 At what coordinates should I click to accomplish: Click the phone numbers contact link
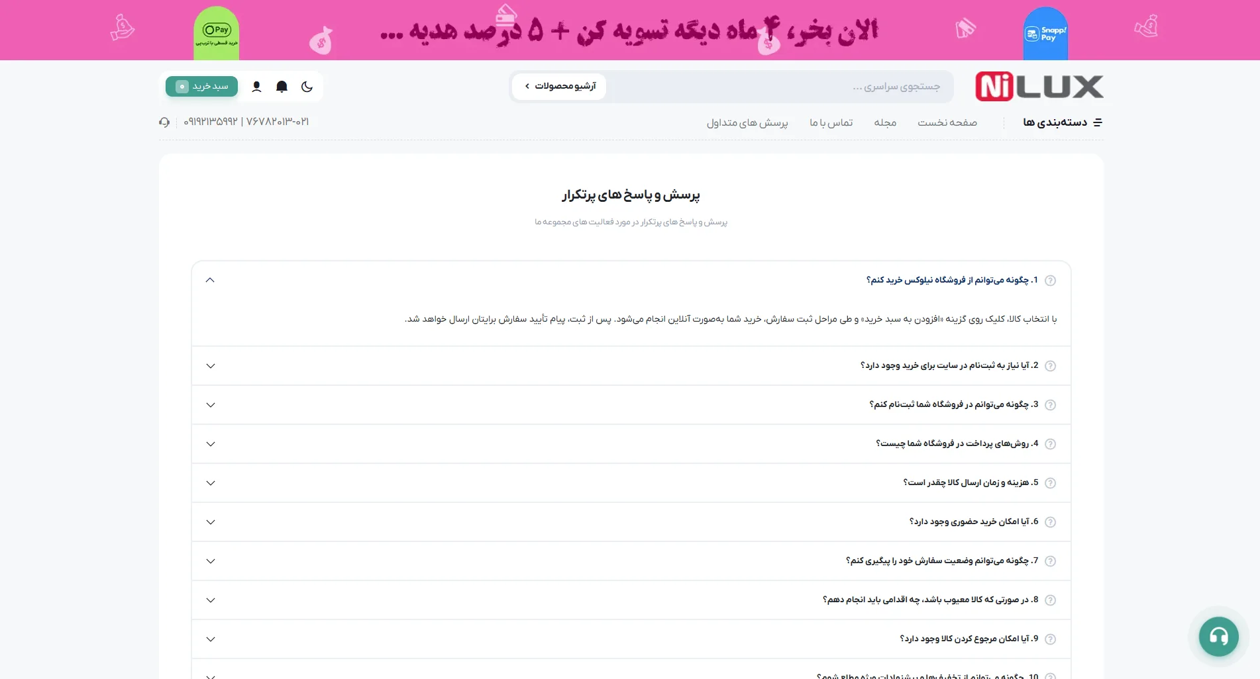click(246, 122)
